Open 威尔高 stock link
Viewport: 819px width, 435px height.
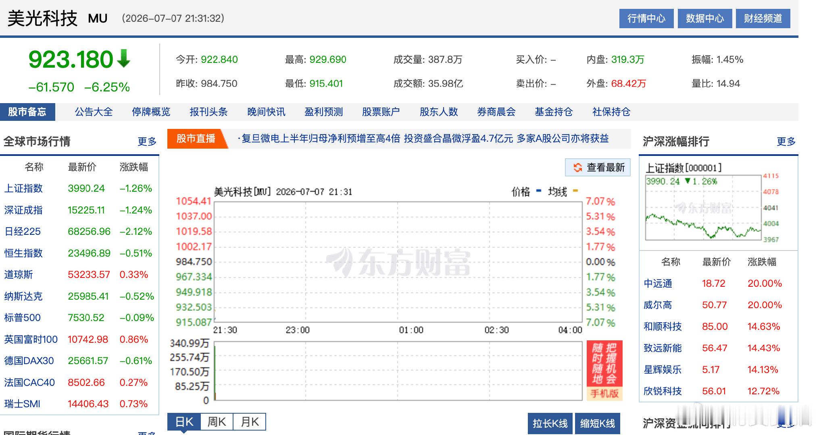pyautogui.click(x=658, y=305)
